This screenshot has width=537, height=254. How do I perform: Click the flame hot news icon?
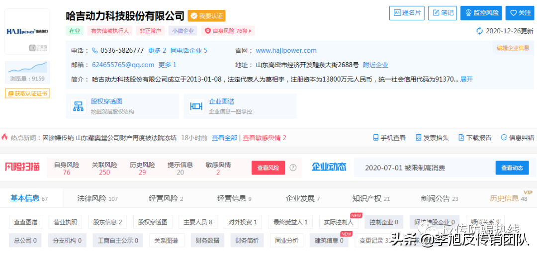pyautogui.click(x=4, y=137)
